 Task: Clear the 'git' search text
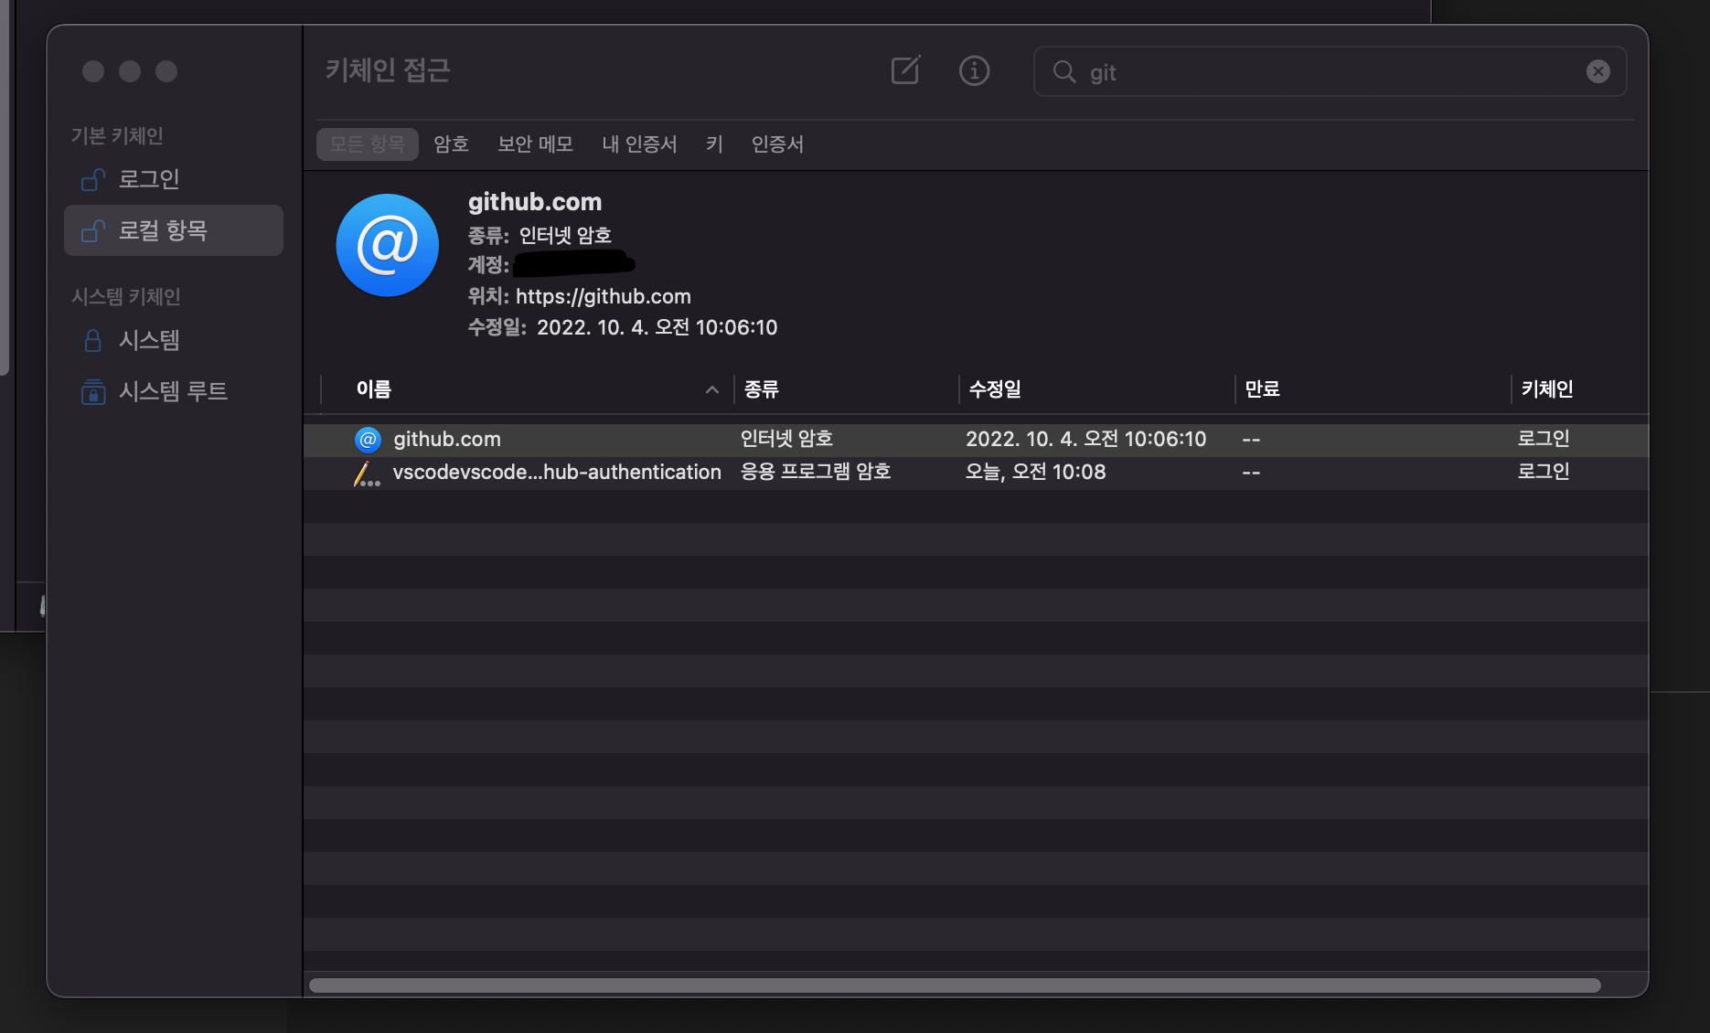(x=1598, y=71)
